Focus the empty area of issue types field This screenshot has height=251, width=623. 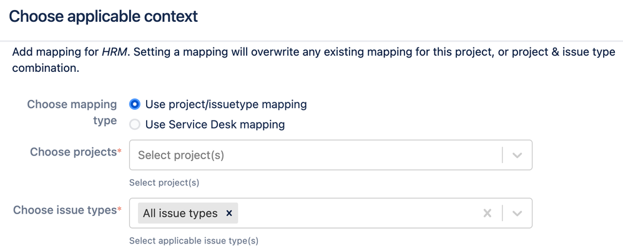click(x=358, y=214)
